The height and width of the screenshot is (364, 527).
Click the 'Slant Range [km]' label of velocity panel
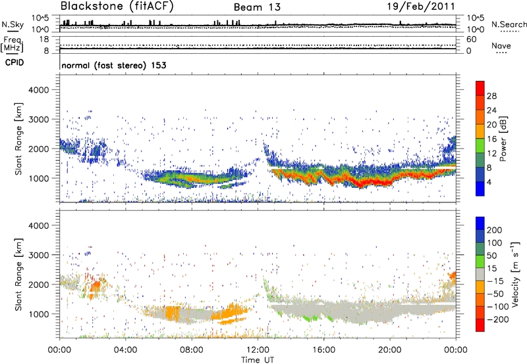[18, 275]
